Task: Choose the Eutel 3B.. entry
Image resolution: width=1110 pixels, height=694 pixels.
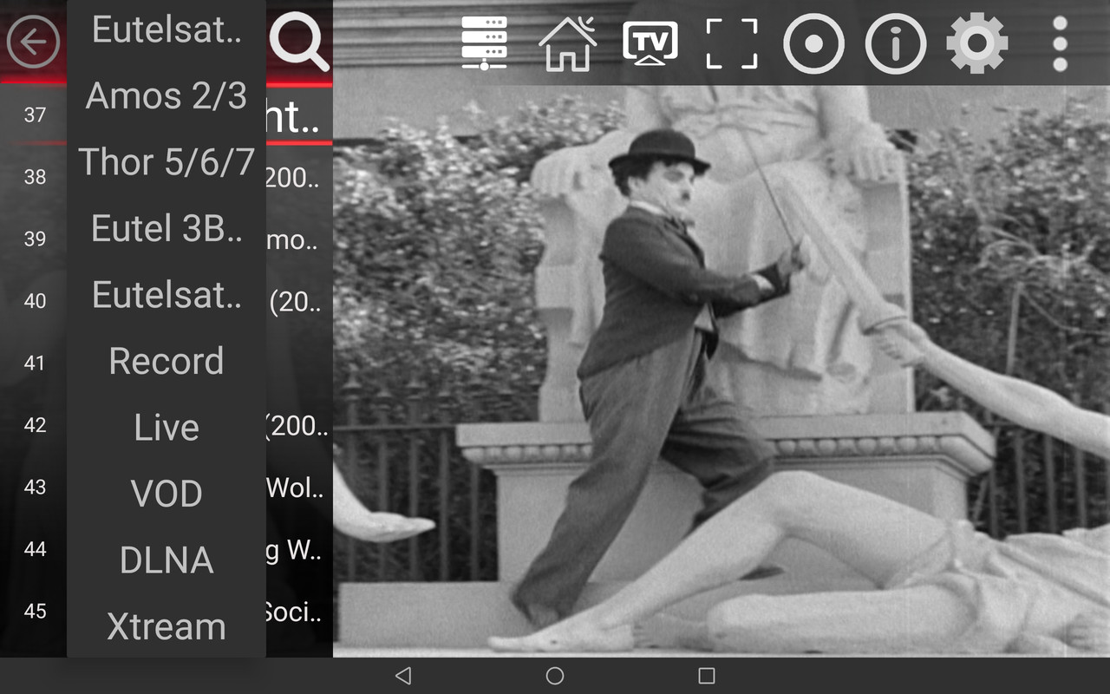Action: (166, 228)
